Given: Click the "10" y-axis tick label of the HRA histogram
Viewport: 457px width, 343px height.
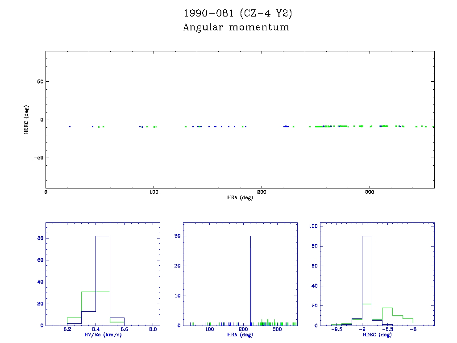Looking at the screenshot, I should tap(177, 296).
